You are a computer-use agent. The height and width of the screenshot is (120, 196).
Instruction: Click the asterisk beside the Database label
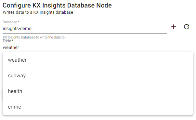point(19,22)
